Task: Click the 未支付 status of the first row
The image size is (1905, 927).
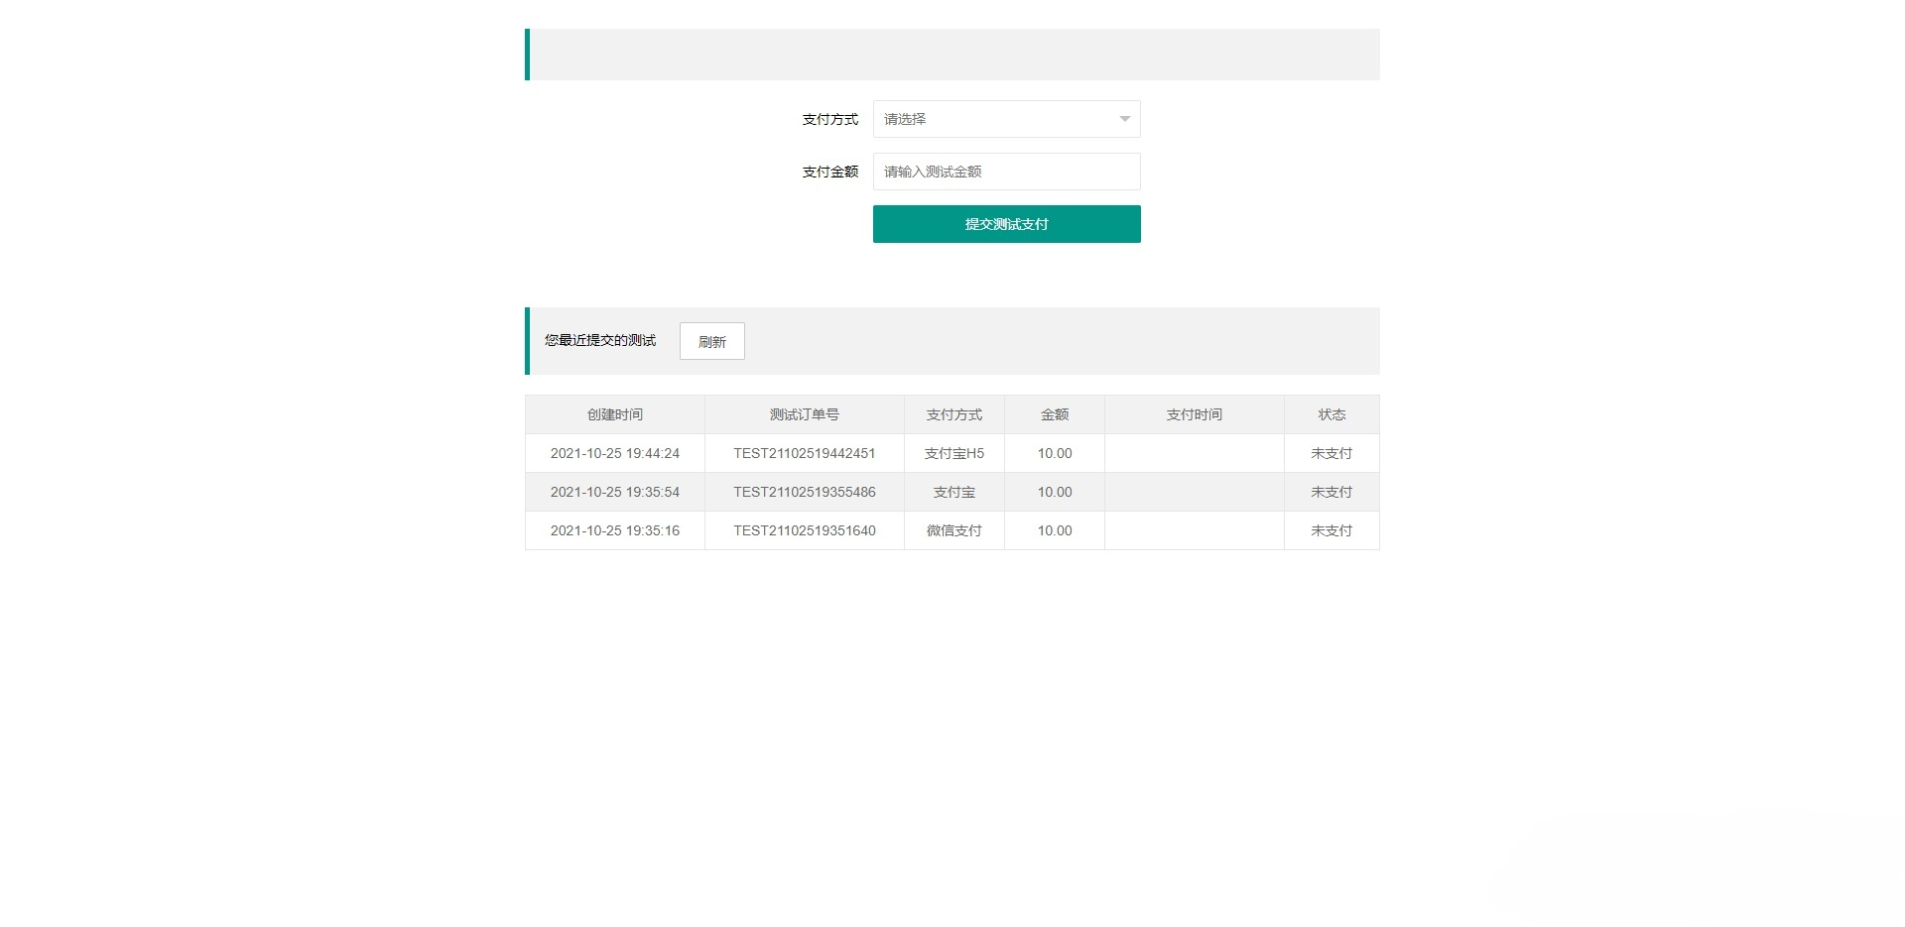Action: (x=1331, y=453)
